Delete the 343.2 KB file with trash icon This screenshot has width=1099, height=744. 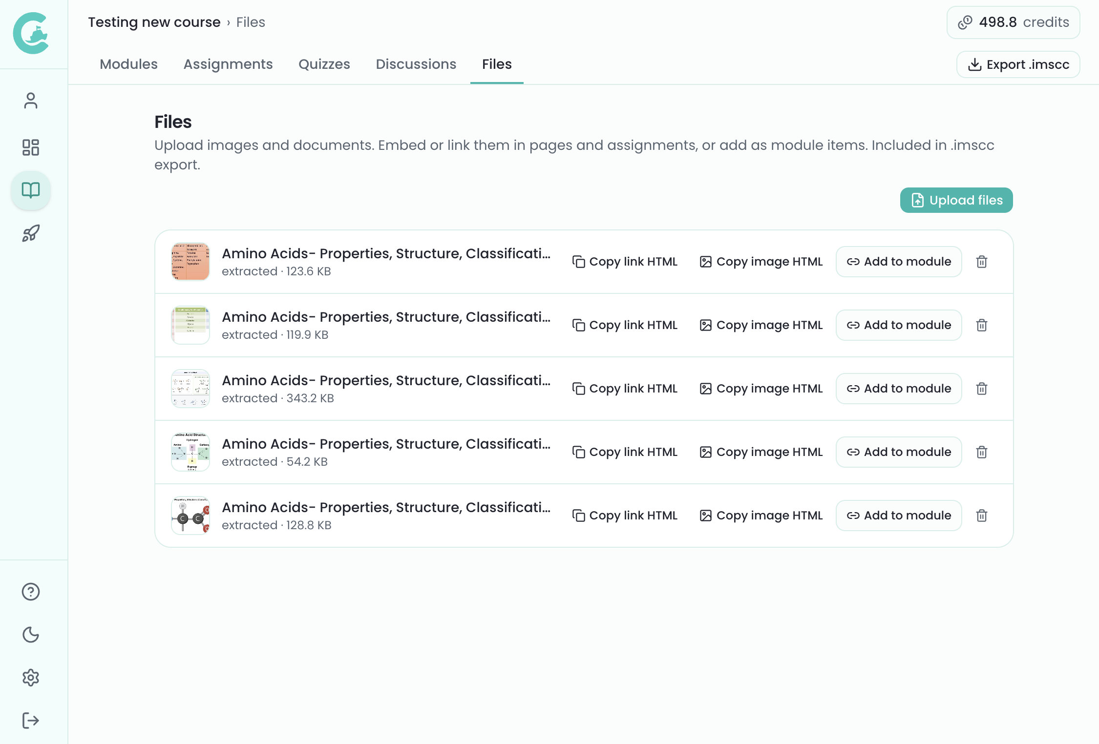click(982, 389)
